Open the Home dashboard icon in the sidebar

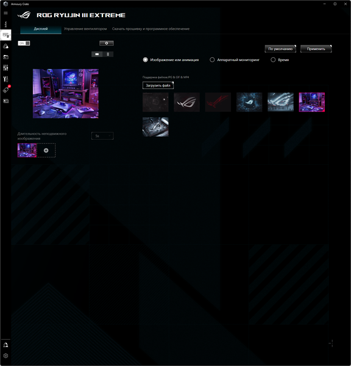point(5,24)
